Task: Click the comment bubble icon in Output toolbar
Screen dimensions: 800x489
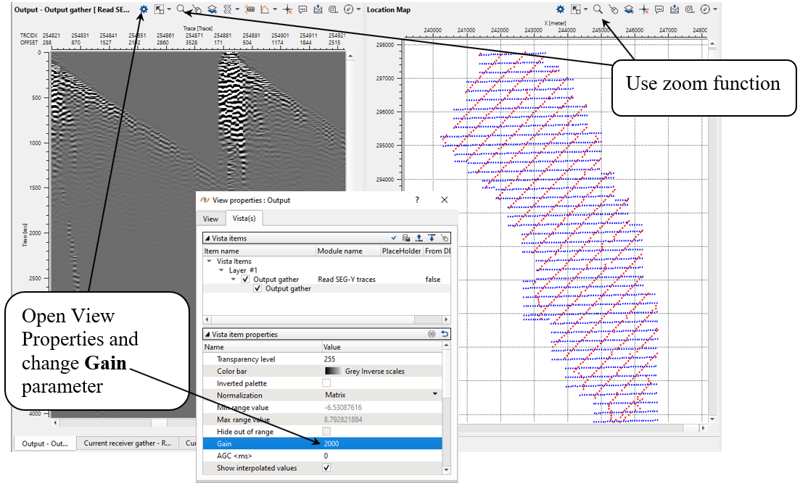Action: [302, 9]
